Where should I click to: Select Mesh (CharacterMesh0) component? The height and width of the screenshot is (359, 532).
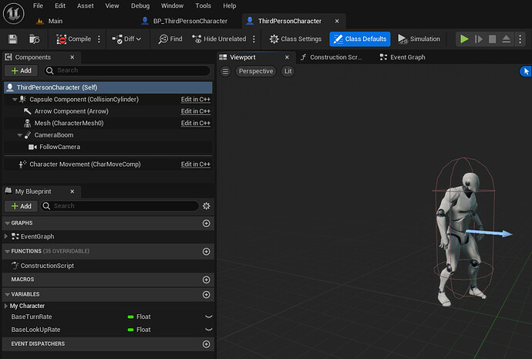(69, 124)
